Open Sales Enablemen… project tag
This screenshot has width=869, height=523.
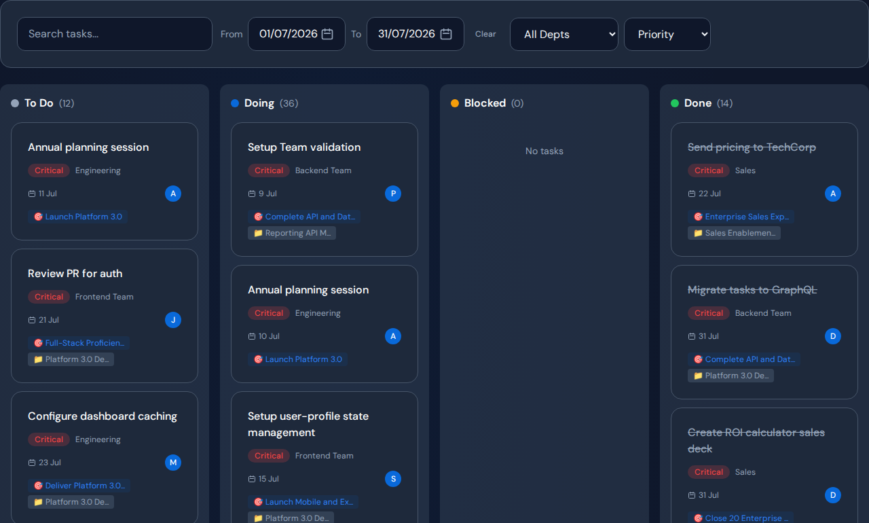tap(735, 233)
